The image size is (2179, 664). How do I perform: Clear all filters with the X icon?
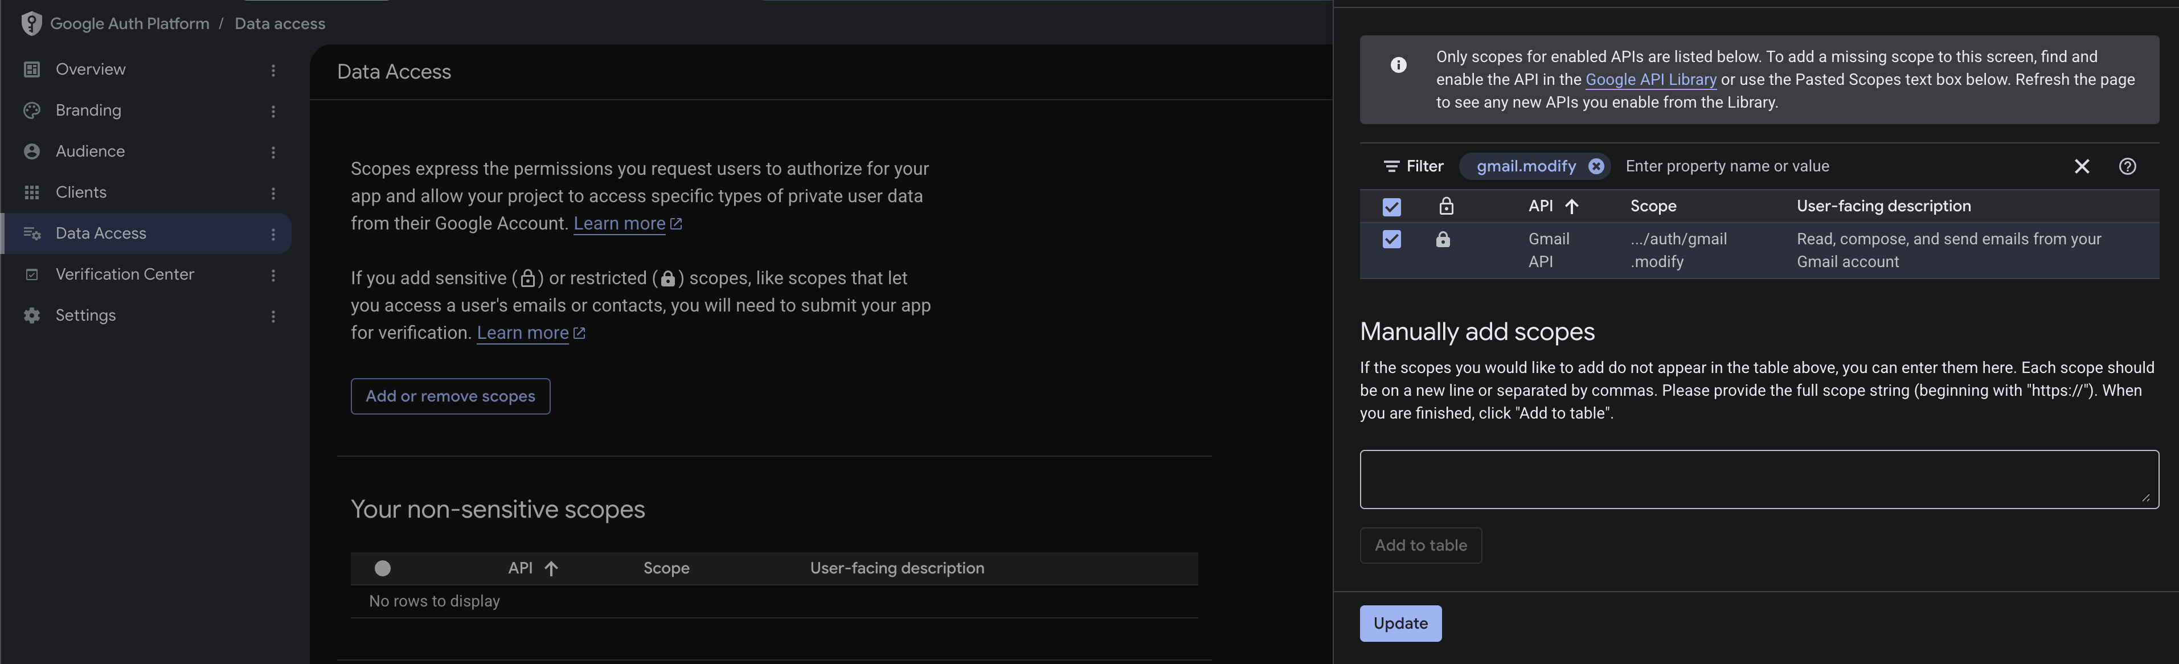(2082, 167)
